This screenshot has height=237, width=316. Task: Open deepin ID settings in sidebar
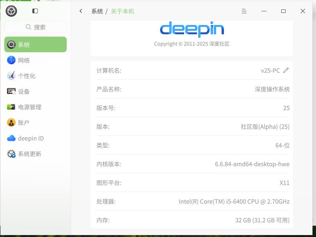pyautogui.click(x=36, y=138)
